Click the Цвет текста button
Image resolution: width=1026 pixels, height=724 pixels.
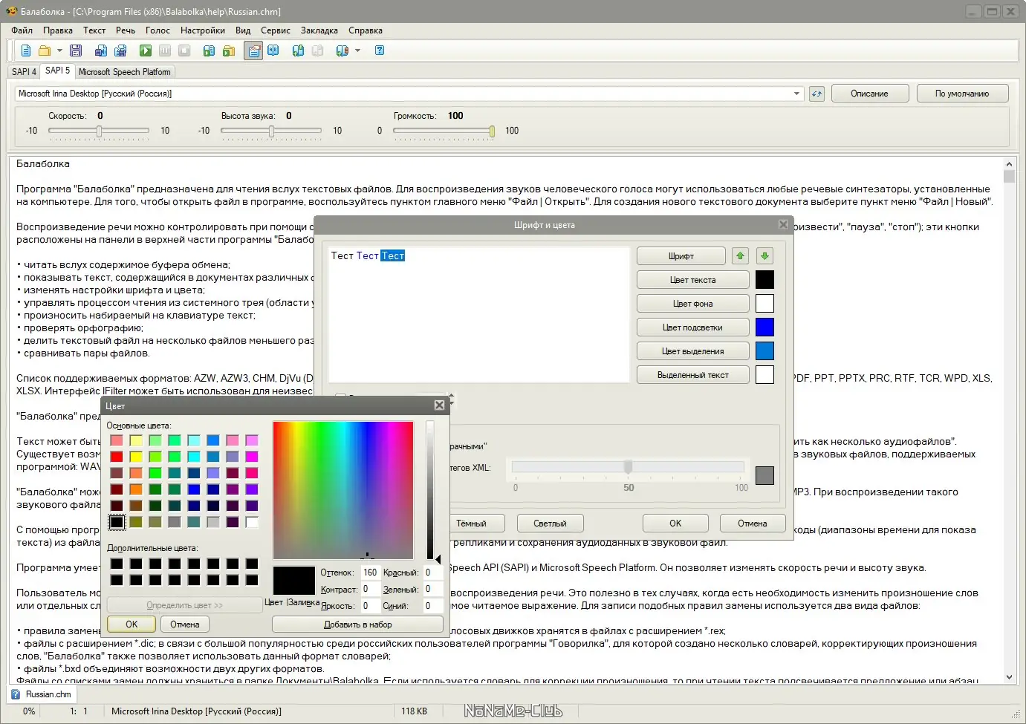693,280
